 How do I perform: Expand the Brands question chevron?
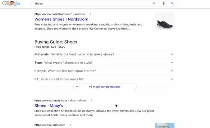pyautogui.click(x=172, y=71)
